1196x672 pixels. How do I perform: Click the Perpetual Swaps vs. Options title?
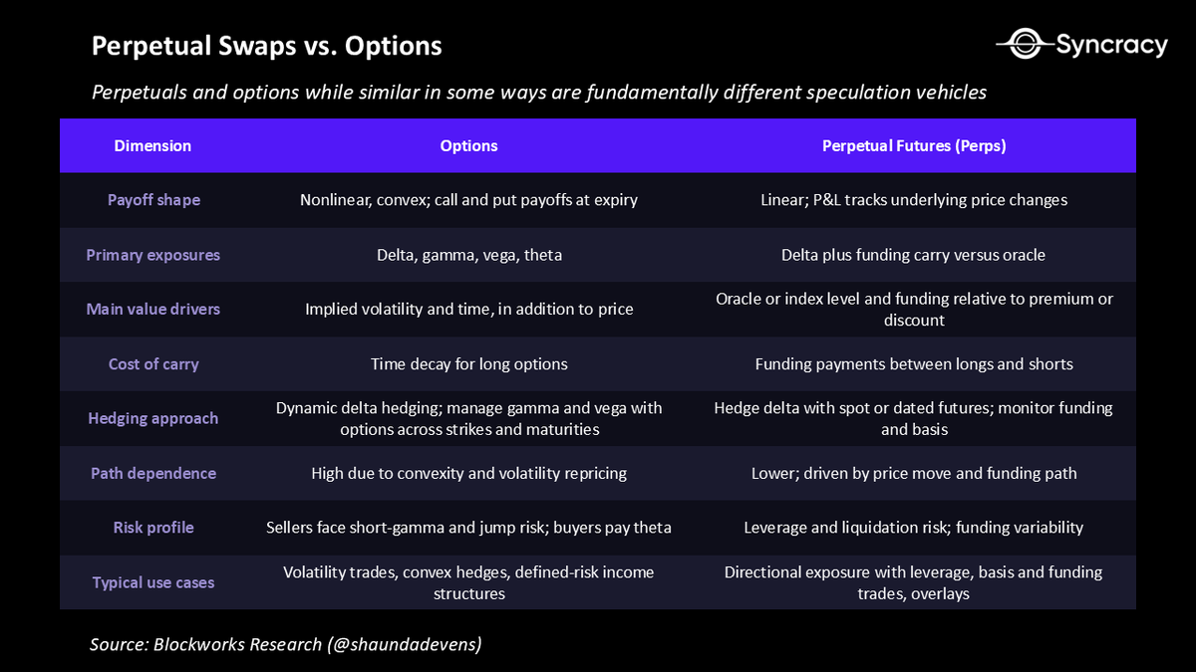(x=267, y=46)
